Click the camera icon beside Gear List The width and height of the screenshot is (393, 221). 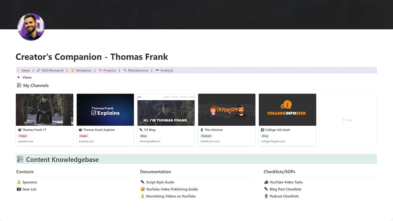tap(19, 189)
